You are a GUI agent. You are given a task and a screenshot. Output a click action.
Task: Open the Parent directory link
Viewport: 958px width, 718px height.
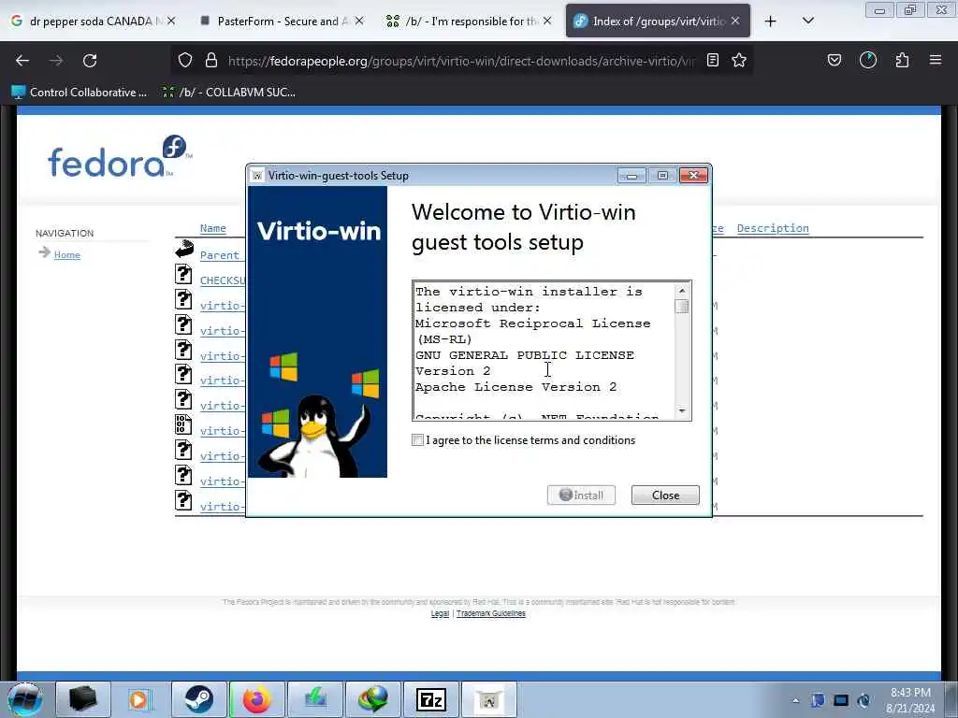coord(219,255)
